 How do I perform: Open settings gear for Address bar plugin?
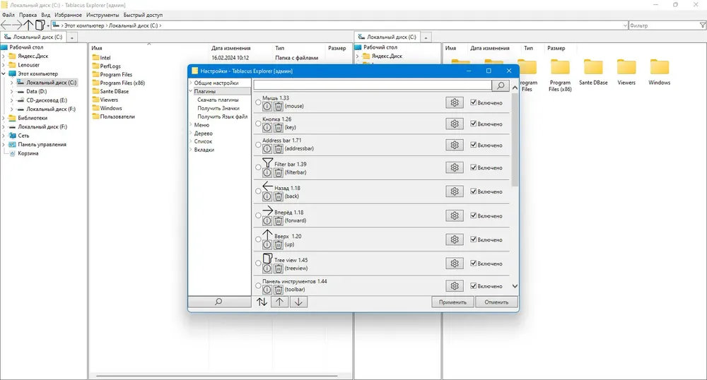pos(455,145)
